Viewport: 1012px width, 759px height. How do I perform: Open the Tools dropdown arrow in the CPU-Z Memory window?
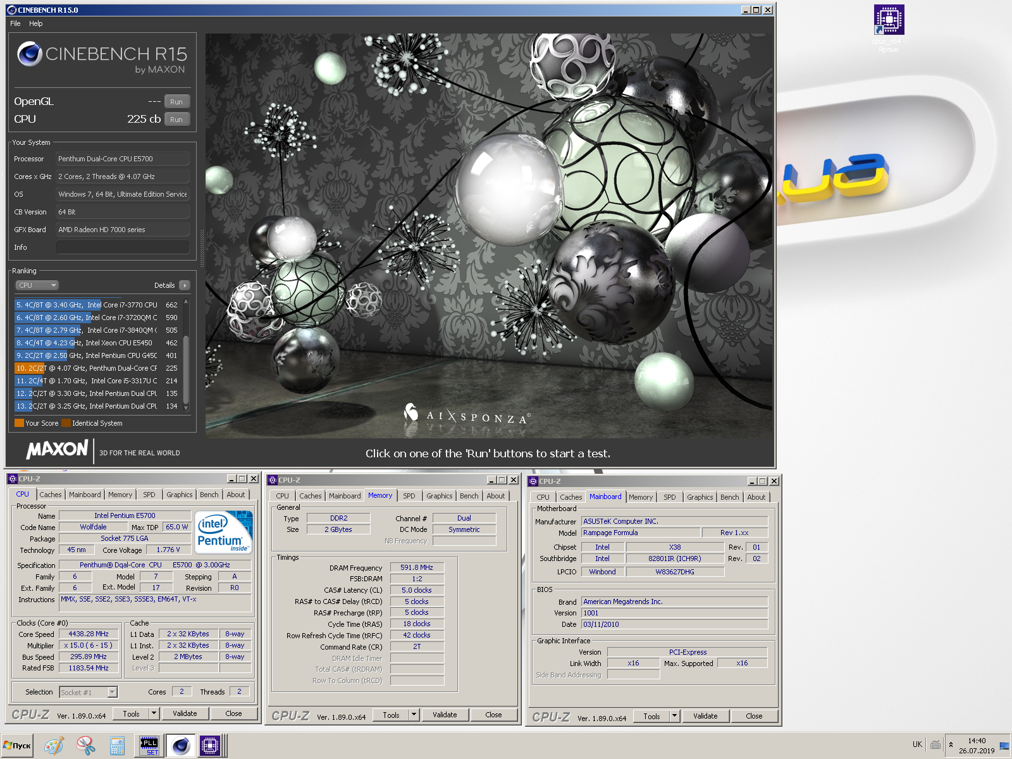point(414,715)
